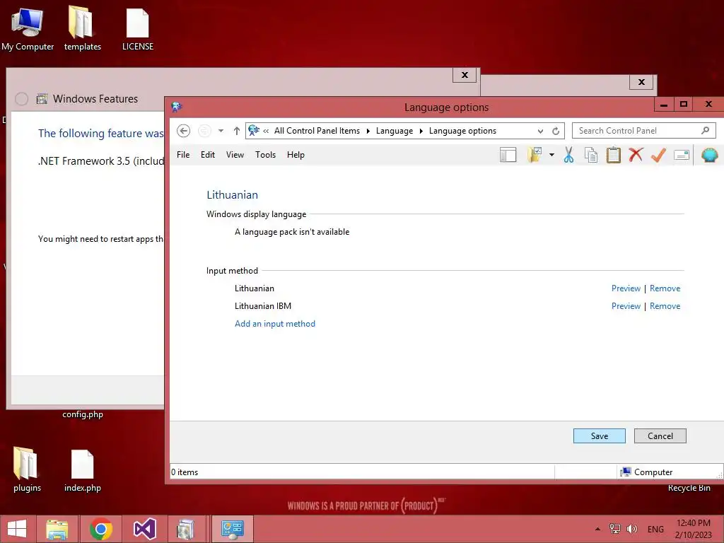Open the View menu
This screenshot has width=724, height=543.
pyautogui.click(x=235, y=155)
